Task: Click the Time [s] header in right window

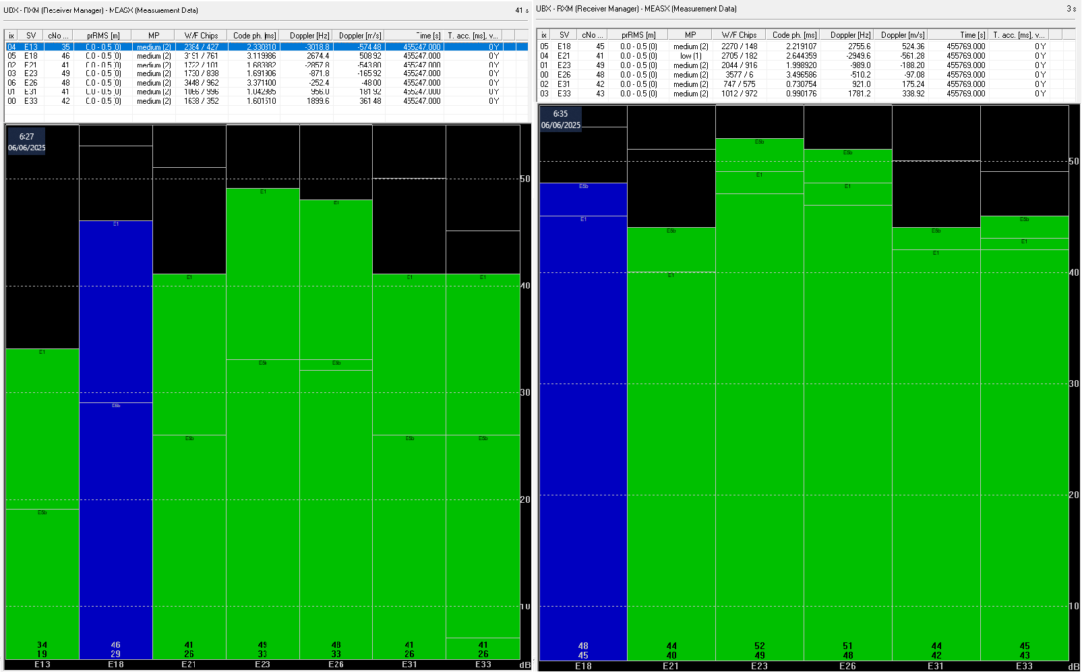Action: point(959,35)
